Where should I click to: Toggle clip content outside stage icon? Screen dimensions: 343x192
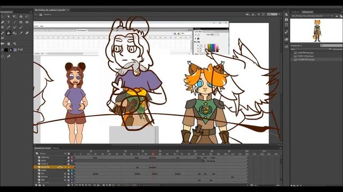[x=263, y=14]
